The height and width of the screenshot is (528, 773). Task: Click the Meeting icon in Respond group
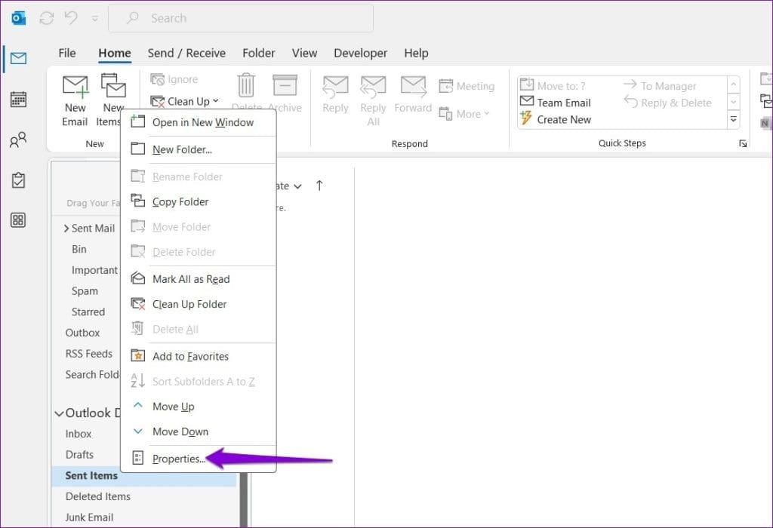click(467, 85)
